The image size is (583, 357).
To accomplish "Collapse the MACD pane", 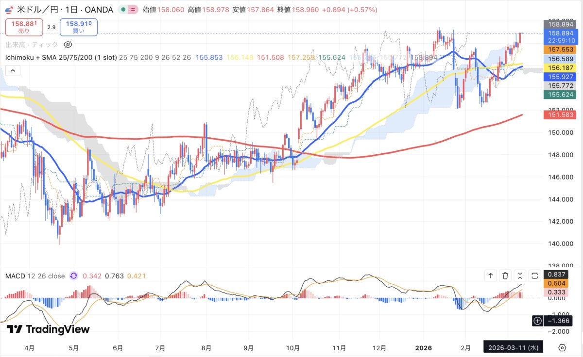I will (x=520, y=276).
